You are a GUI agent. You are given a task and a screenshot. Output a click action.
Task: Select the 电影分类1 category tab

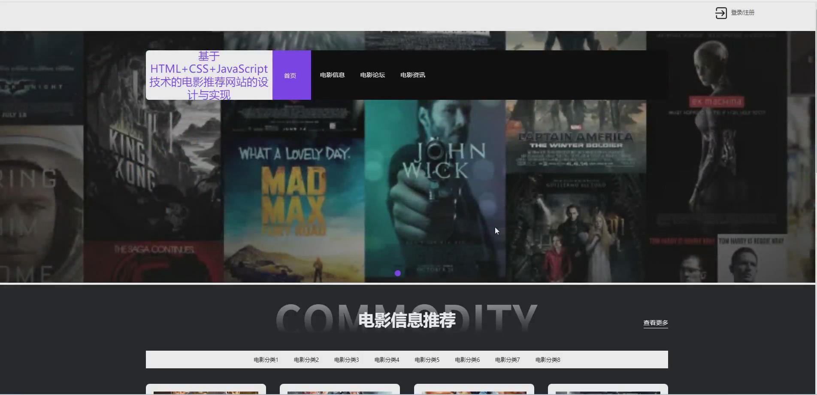[x=266, y=360]
